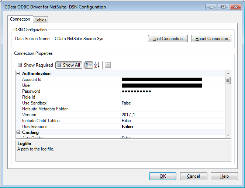The height and width of the screenshot is (188, 245).
Task: Click OK to save the DSN
Action: (163, 176)
